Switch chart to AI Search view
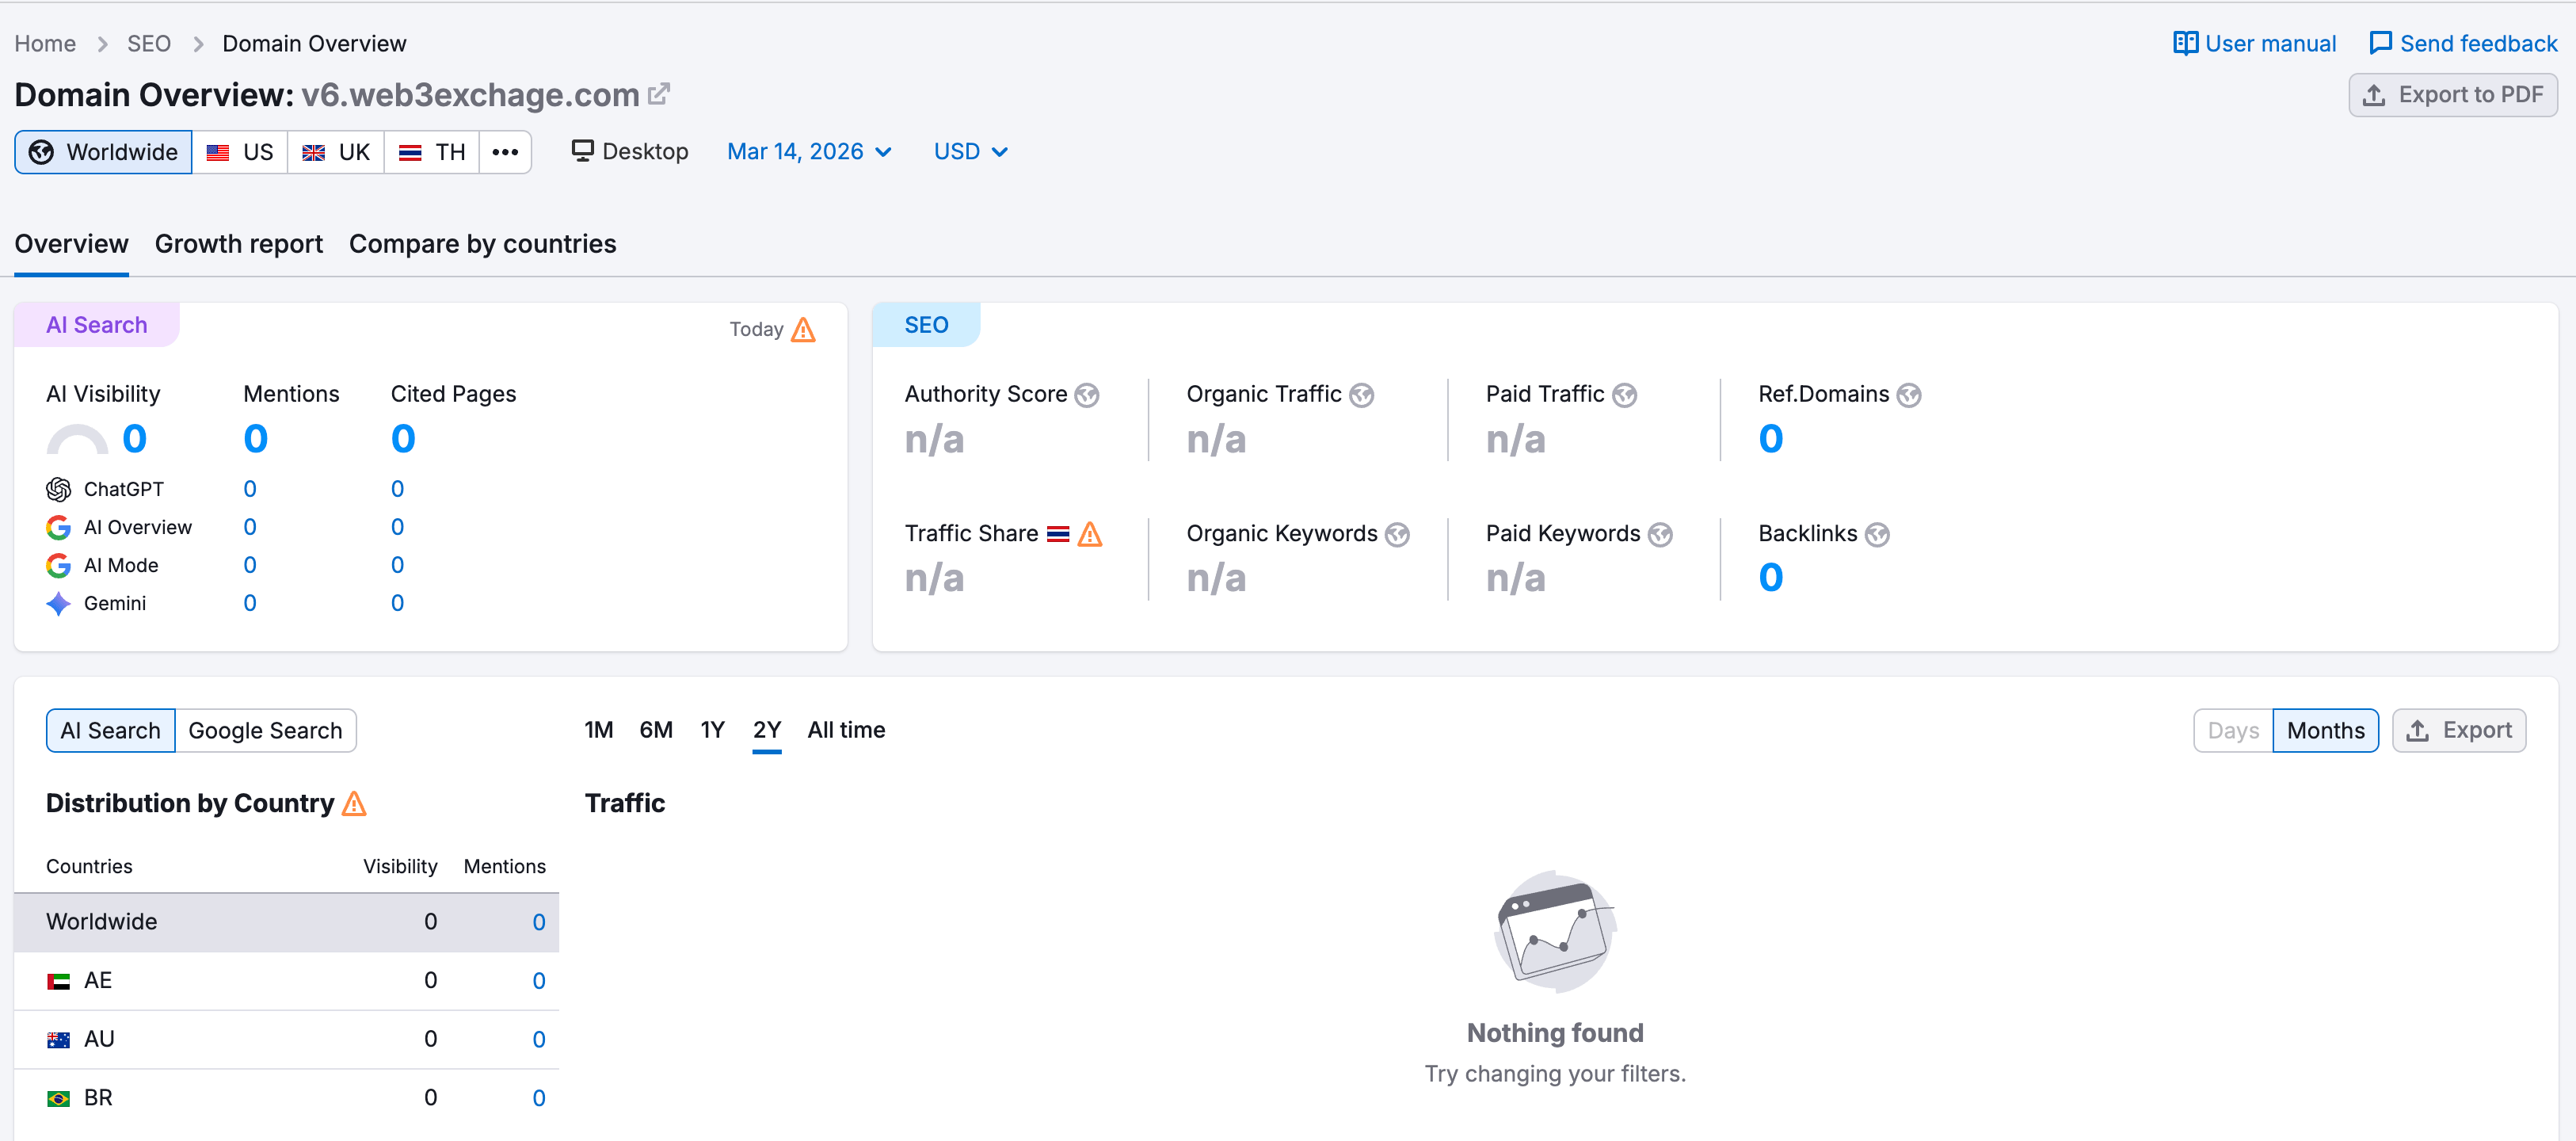The width and height of the screenshot is (2576, 1141). pos(110,730)
